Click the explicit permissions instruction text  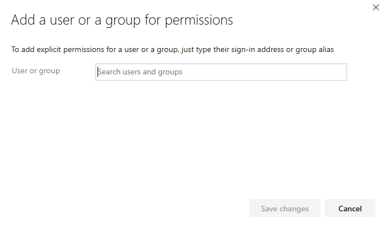tap(173, 50)
